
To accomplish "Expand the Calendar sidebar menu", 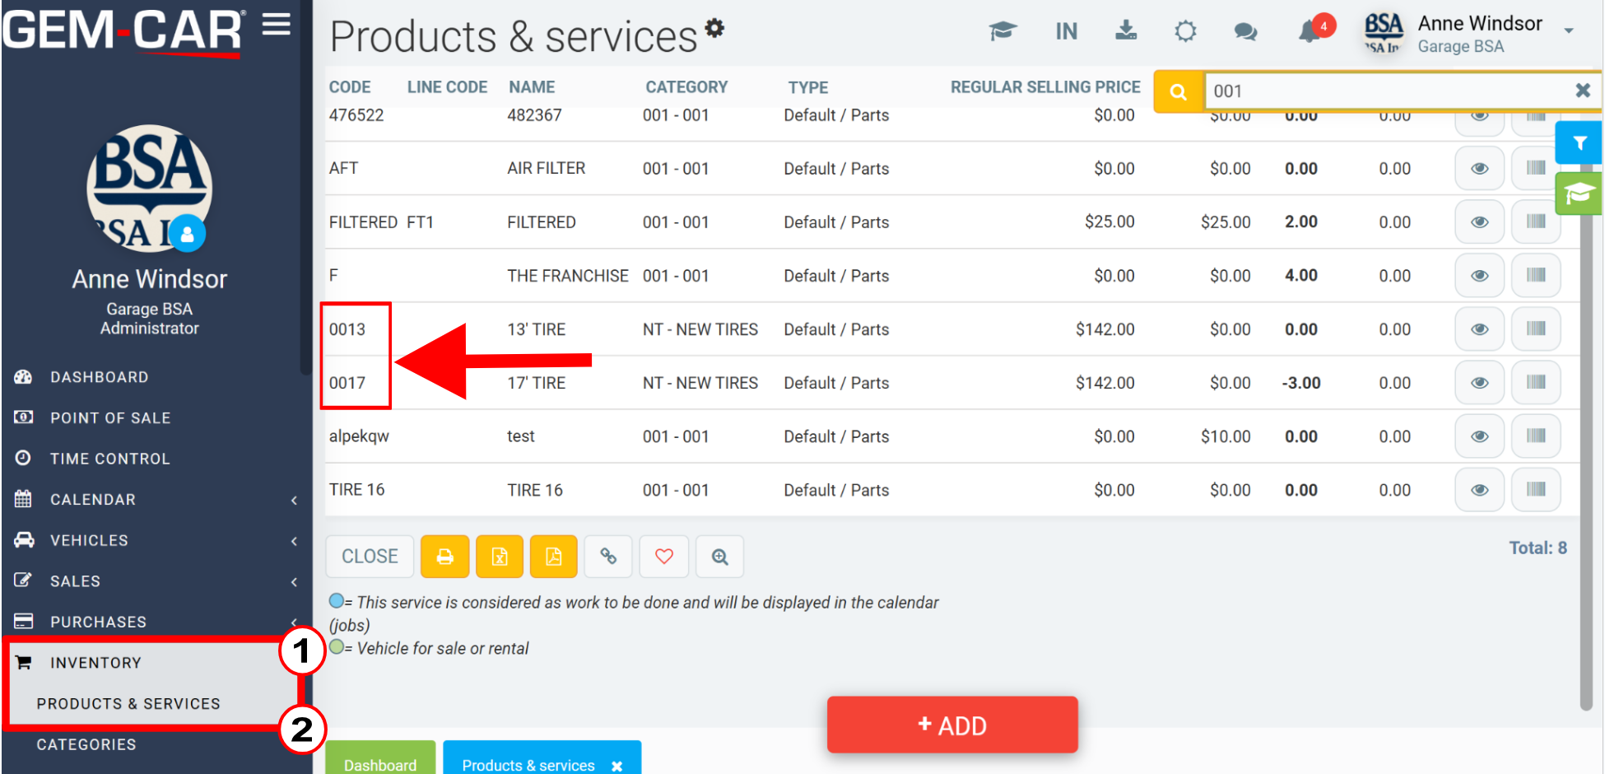I will [x=156, y=500].
